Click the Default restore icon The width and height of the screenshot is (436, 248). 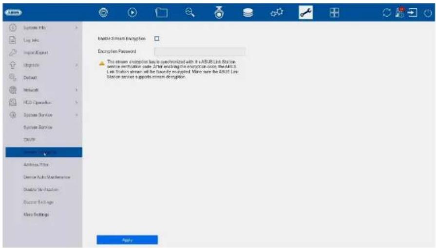pyautogui.click(x=13, y=77)
